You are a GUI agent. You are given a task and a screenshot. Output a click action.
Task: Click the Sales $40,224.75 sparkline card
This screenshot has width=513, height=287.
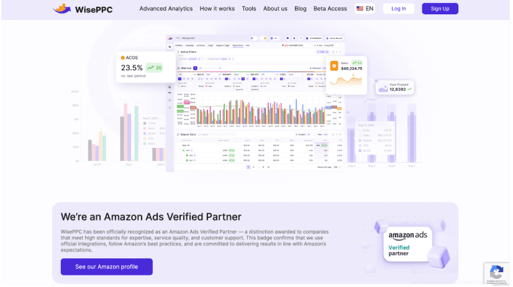click(347, 73)
